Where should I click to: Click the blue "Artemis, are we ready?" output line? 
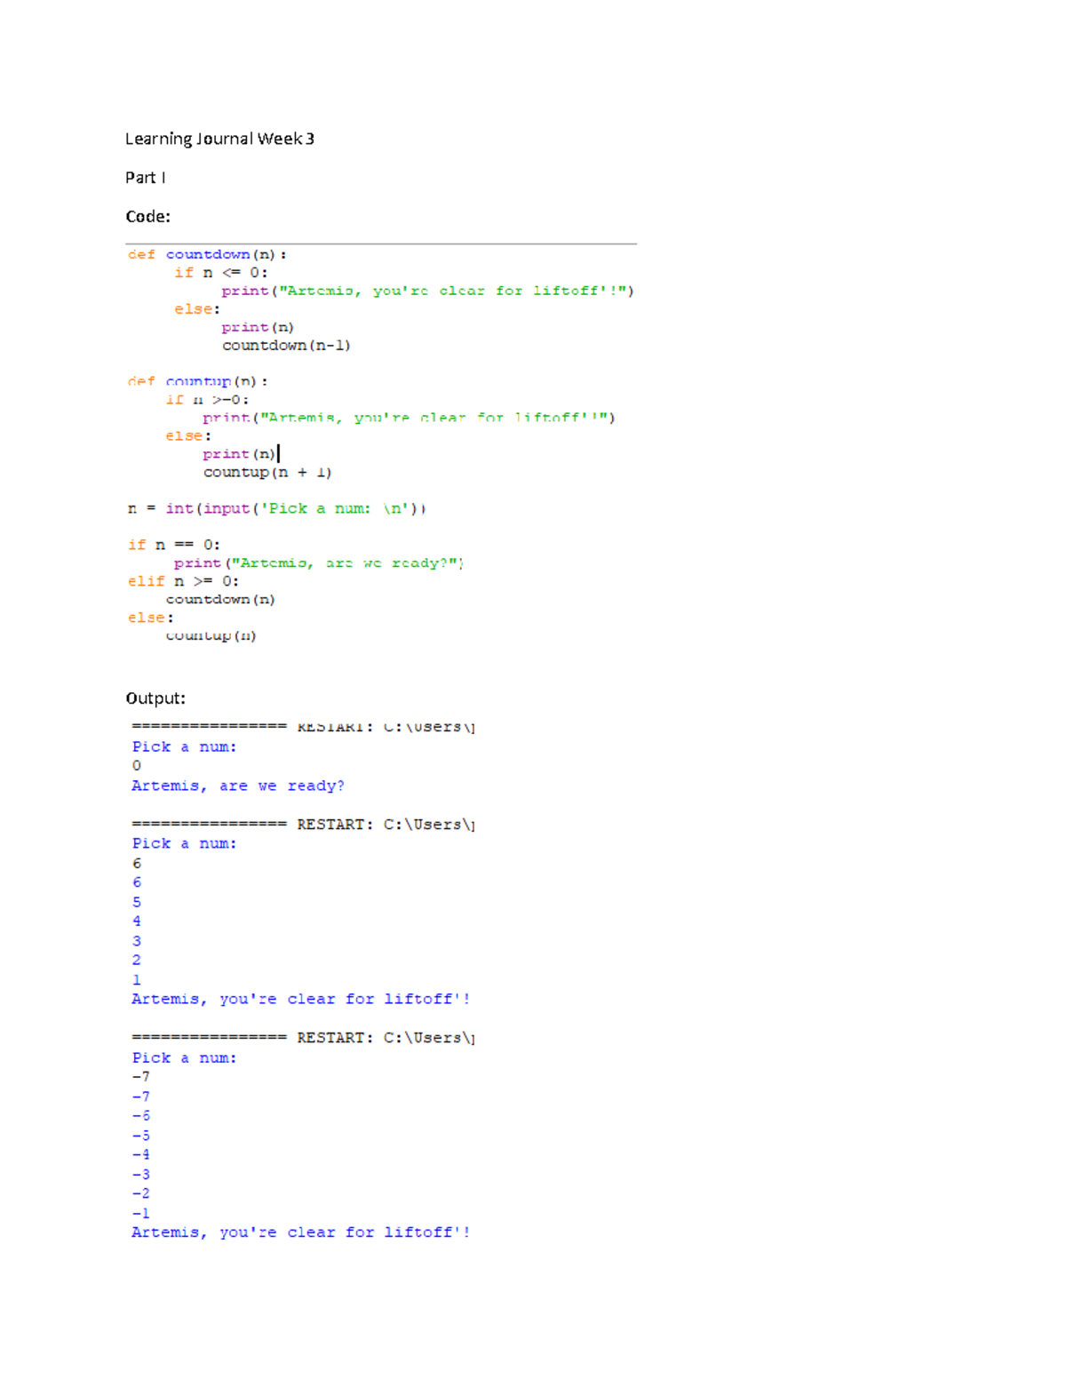pos(237,786)
